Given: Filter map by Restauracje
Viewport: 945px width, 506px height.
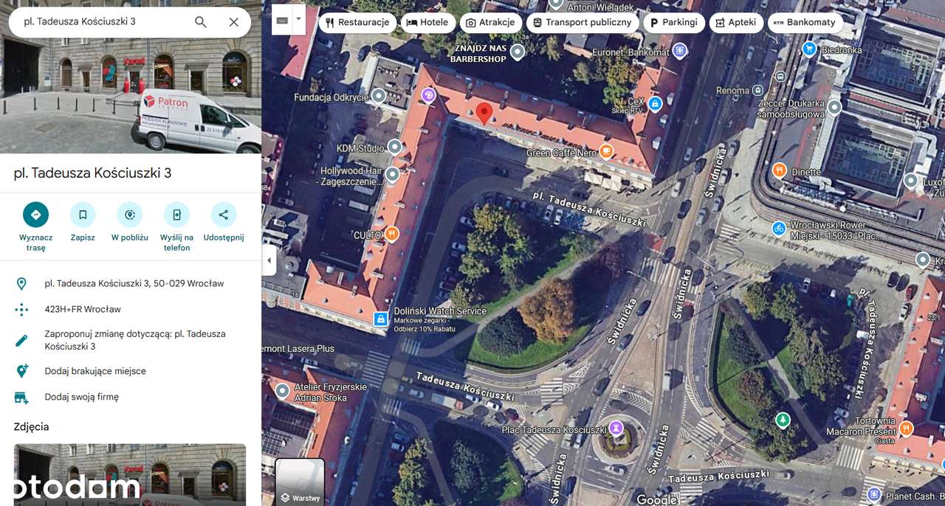Looking at the screenshot, I should [357, 22].
